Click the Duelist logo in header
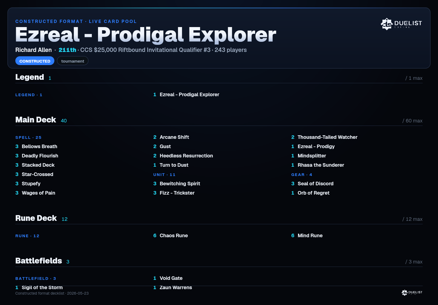Screen dimensions: 438x305 click(401, 24)
